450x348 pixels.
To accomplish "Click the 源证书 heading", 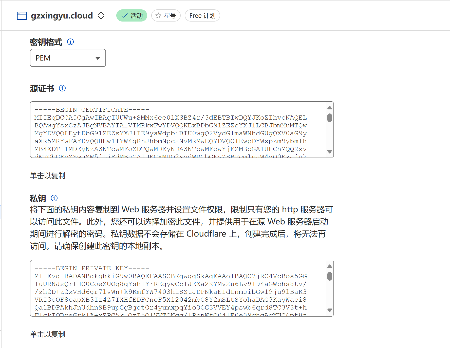I will click(x=42, y=88).
